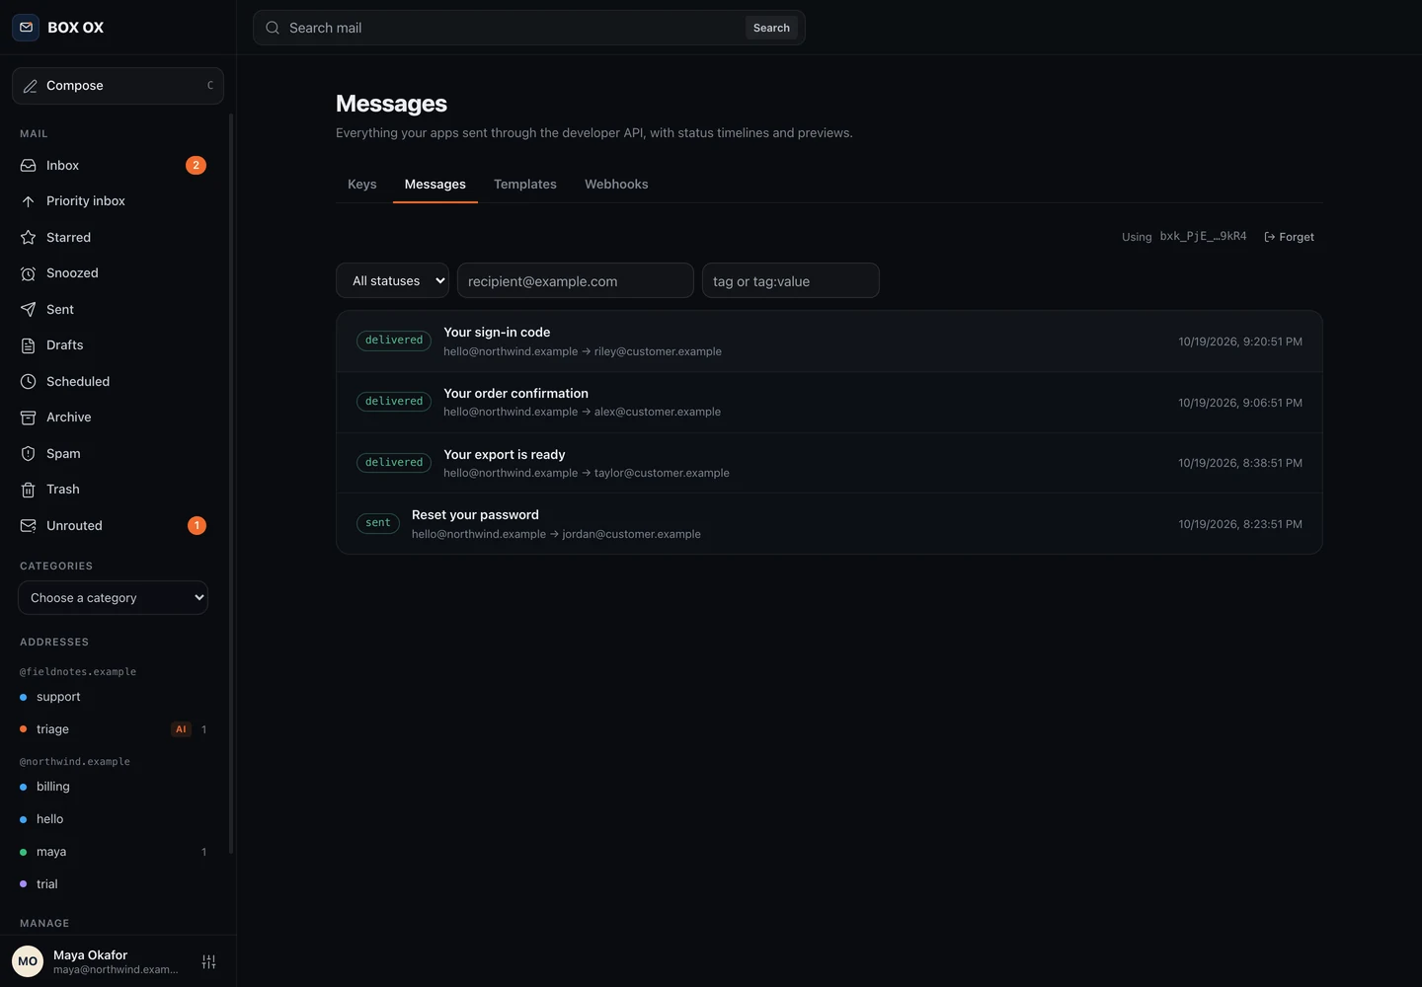
Task: Click the Archive box icon
Action: [x=29, y=418]
